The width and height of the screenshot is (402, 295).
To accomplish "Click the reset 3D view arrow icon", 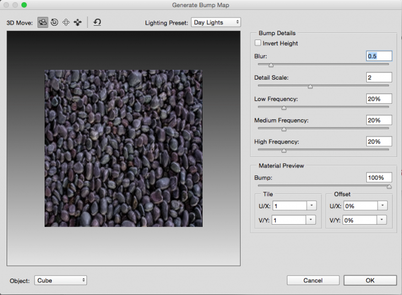I will [97, 23].
